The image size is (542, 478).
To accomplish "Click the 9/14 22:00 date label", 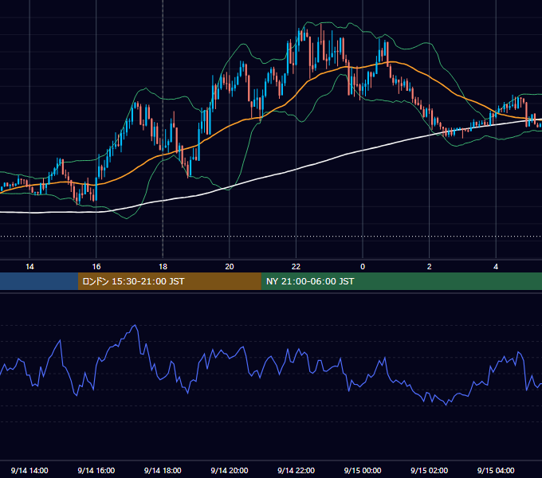I will click(296, 470).
